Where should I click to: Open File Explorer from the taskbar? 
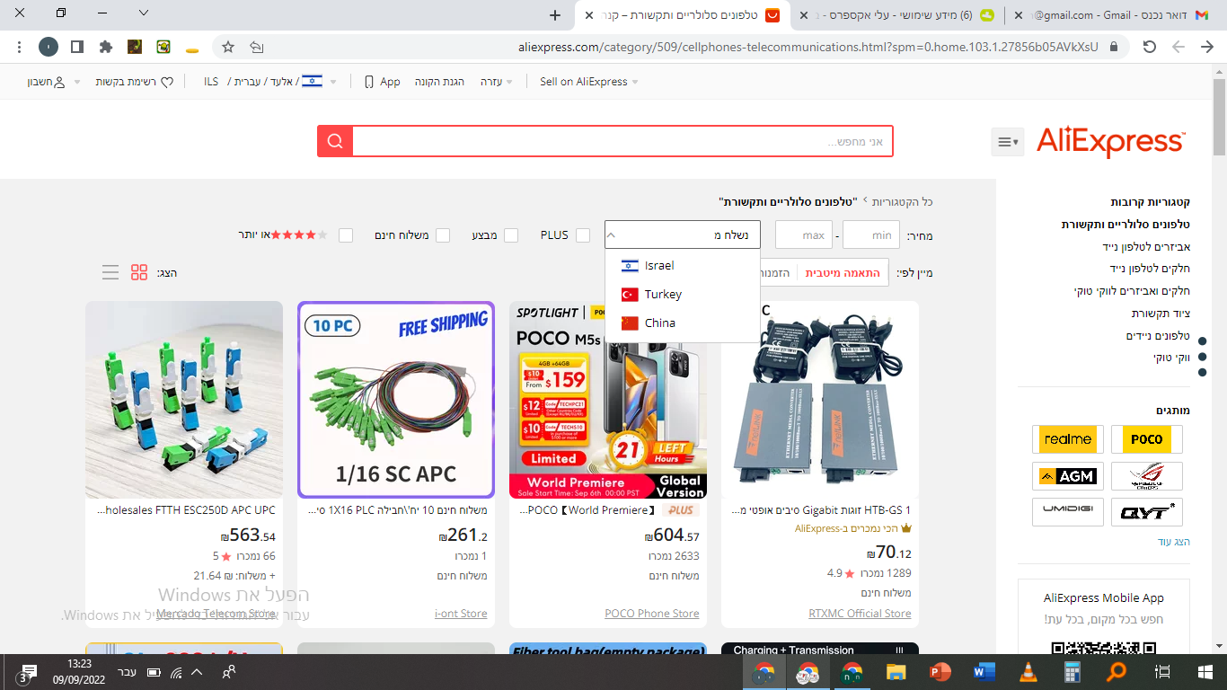click(896, 672)
